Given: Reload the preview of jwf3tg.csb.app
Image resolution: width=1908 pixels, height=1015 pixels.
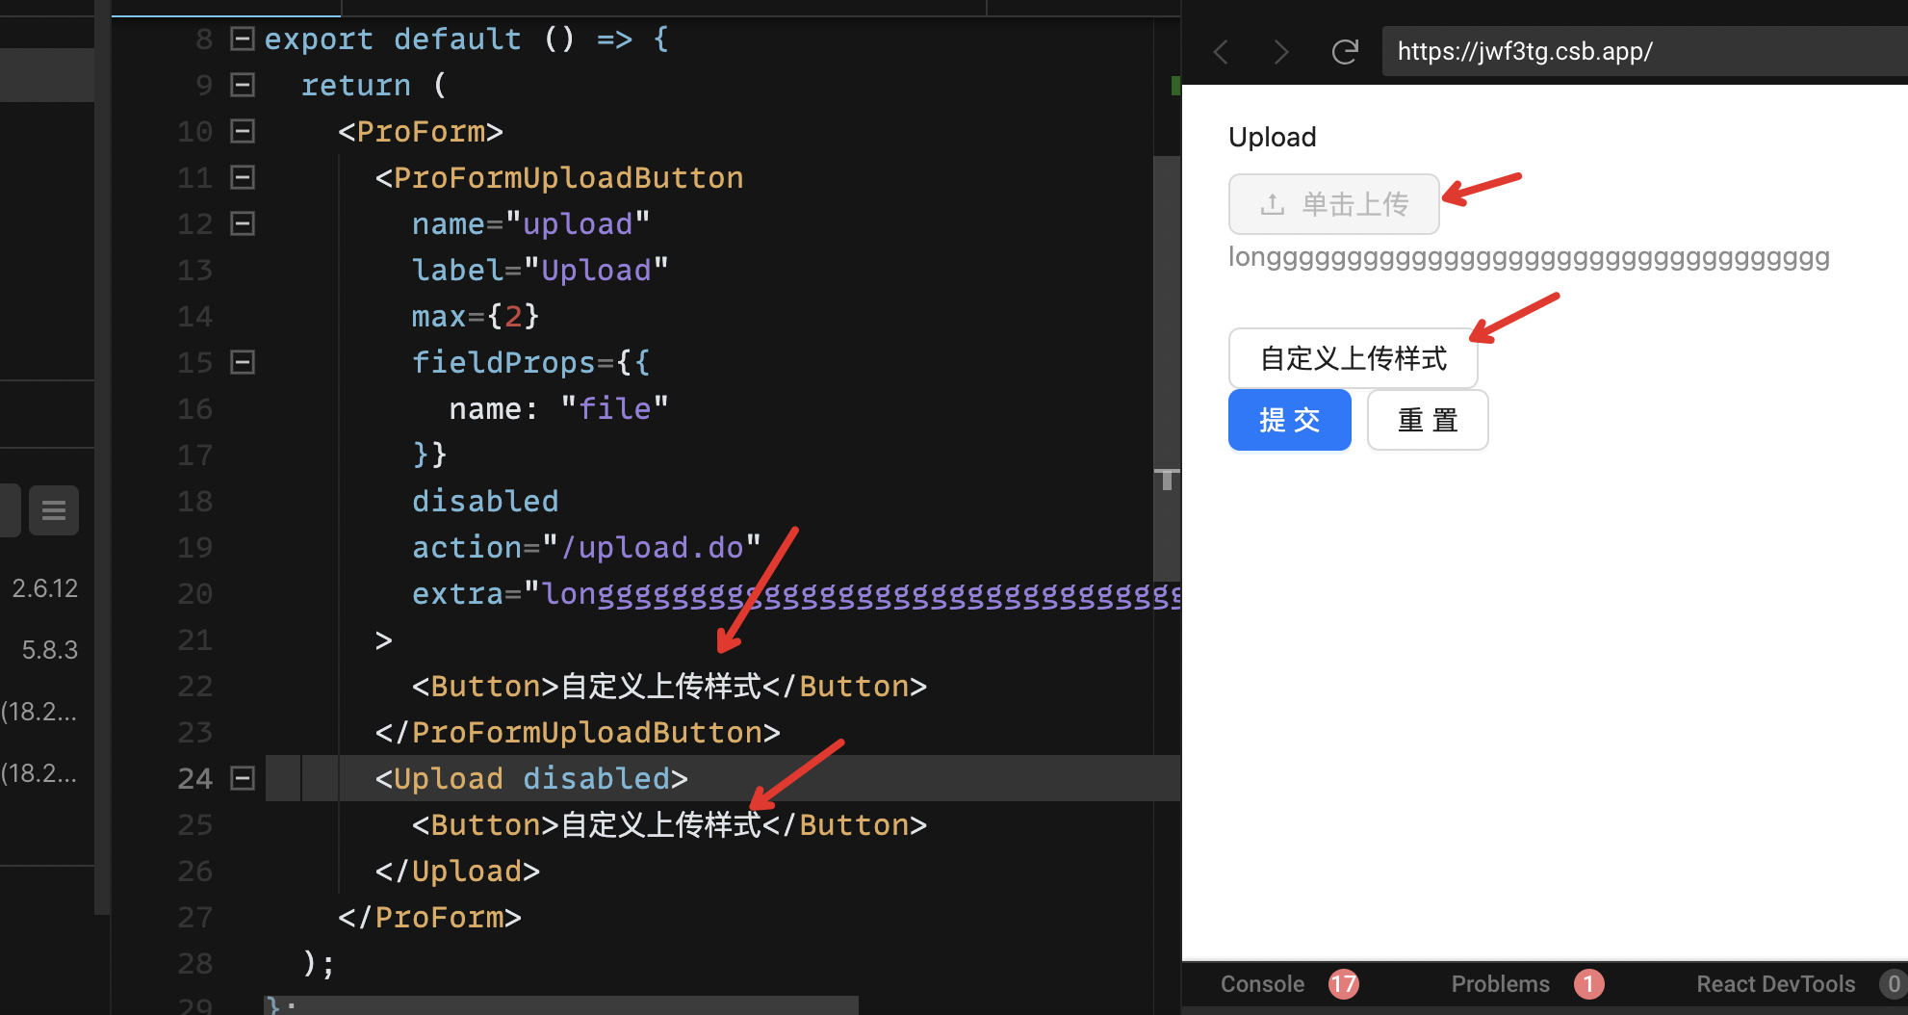Looking at the screenshot, I should (x=1345, y=52).
